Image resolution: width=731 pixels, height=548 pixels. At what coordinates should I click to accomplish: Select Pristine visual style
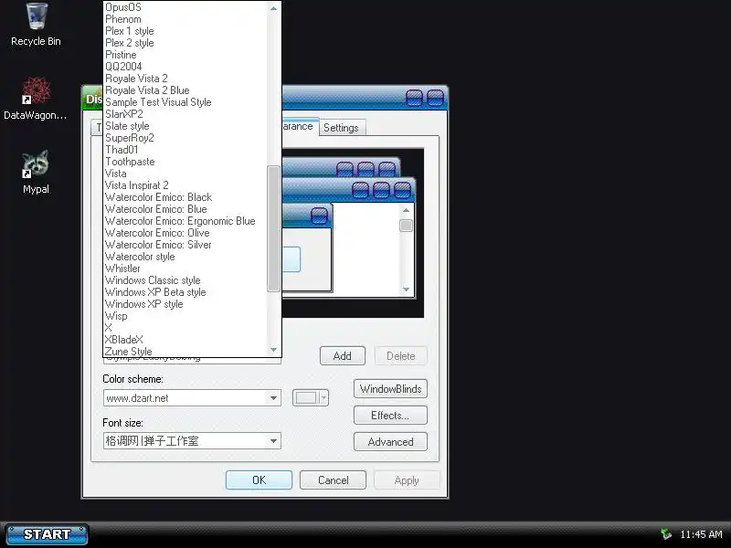point(185,55)
